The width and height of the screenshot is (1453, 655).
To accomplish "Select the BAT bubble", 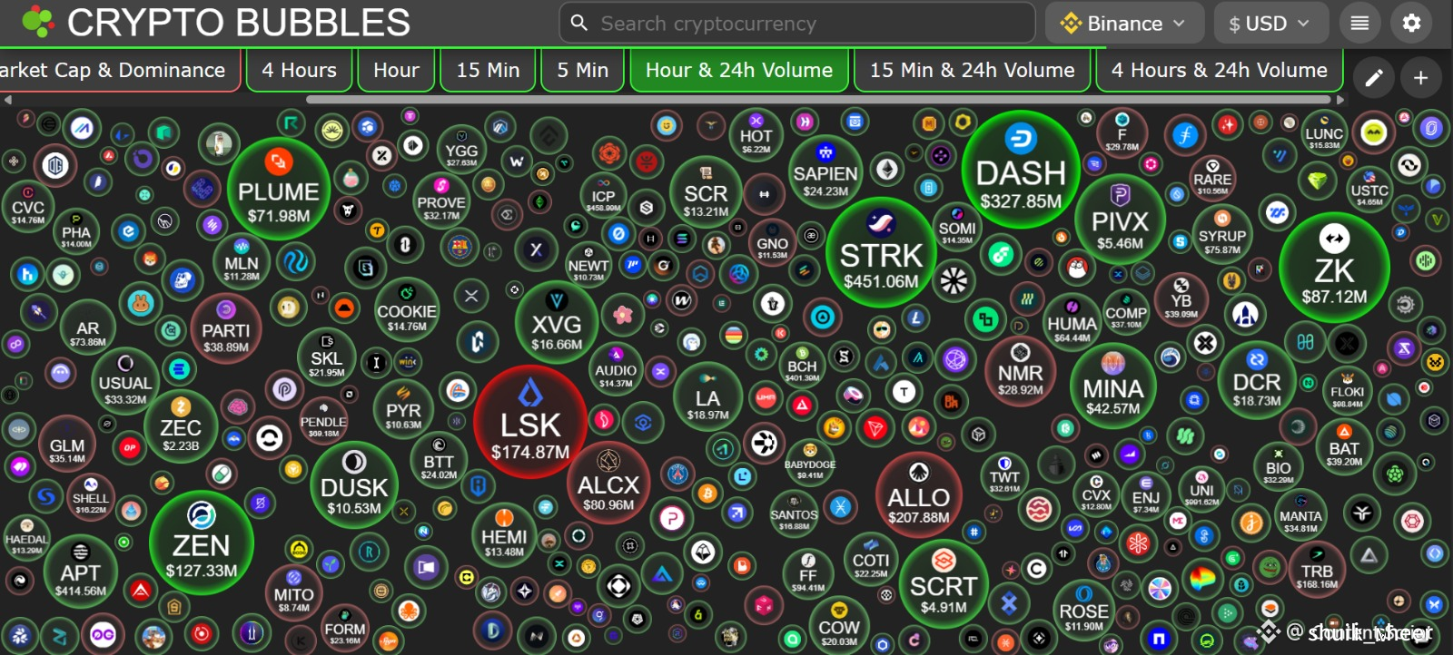I will [1344, 446].
